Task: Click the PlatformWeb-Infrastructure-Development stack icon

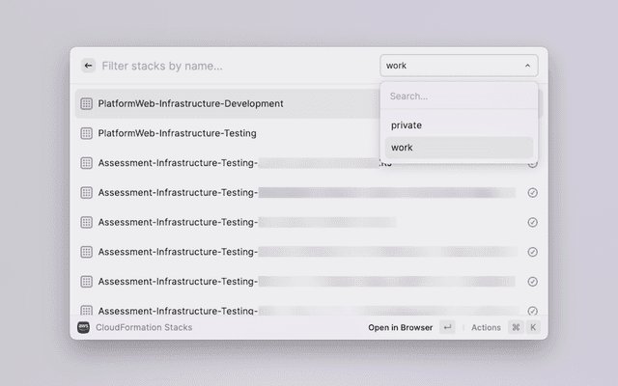Action: click(86, 103)
